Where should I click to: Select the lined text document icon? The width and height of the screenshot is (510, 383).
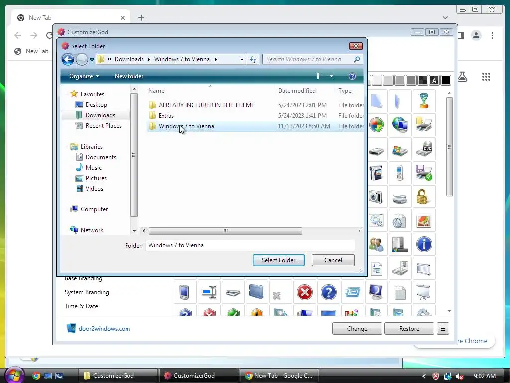click(x=400, y=292)
